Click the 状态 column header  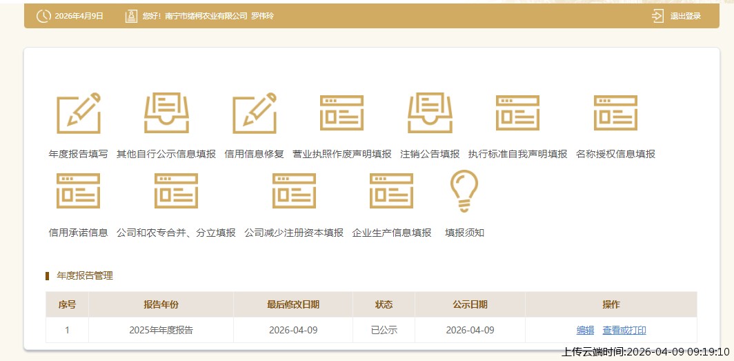(x=384, y=305)
